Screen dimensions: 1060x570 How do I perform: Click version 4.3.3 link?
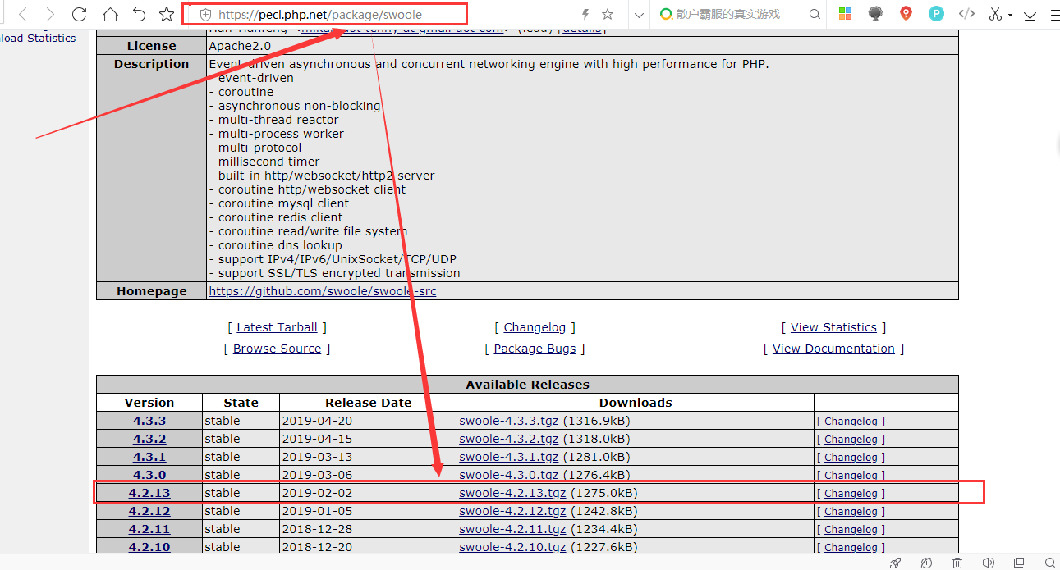point(149,421)
